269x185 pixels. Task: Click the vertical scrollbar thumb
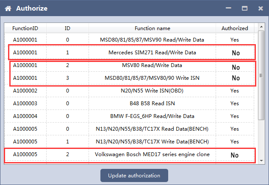pos(261,75)
